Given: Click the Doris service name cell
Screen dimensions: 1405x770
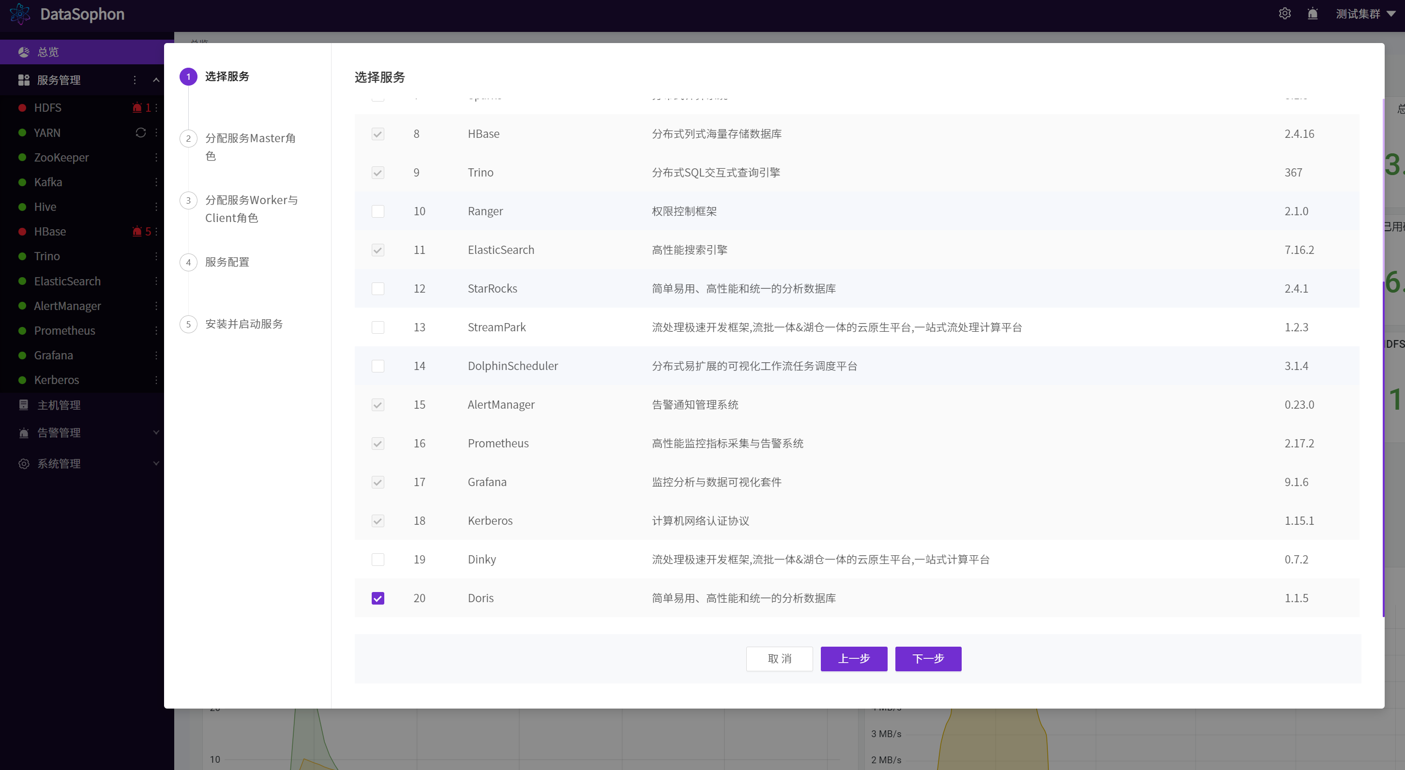Looking at the screenshot, I should coord(481,598).
